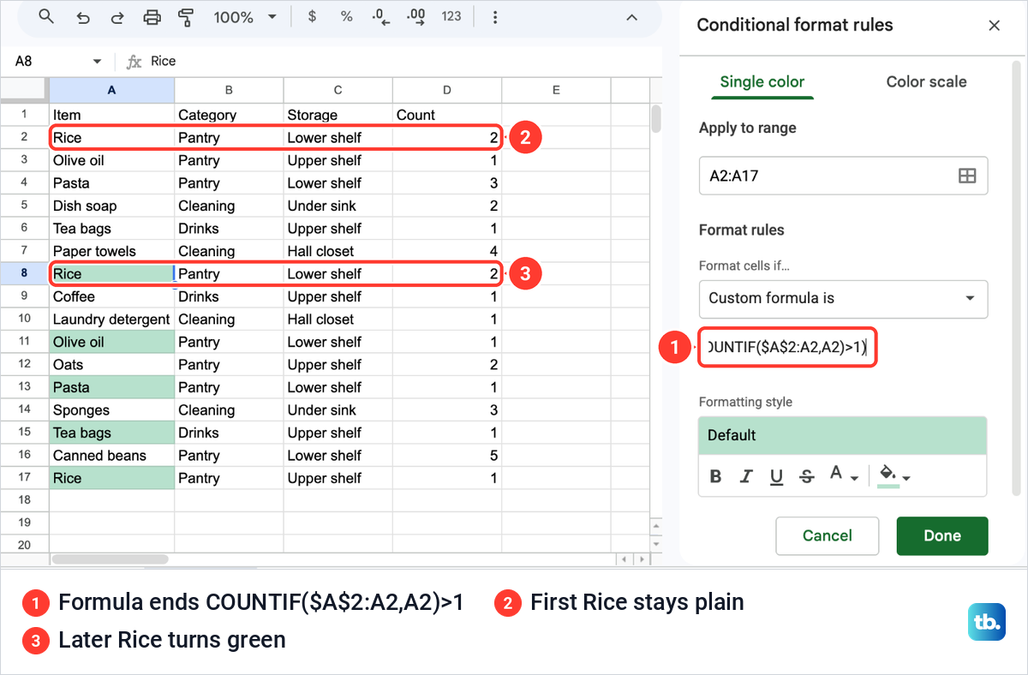This screenshot has width=1028, height=675.
Task: Select the green highlighted Tea bags cell
Action: point(111,433)
